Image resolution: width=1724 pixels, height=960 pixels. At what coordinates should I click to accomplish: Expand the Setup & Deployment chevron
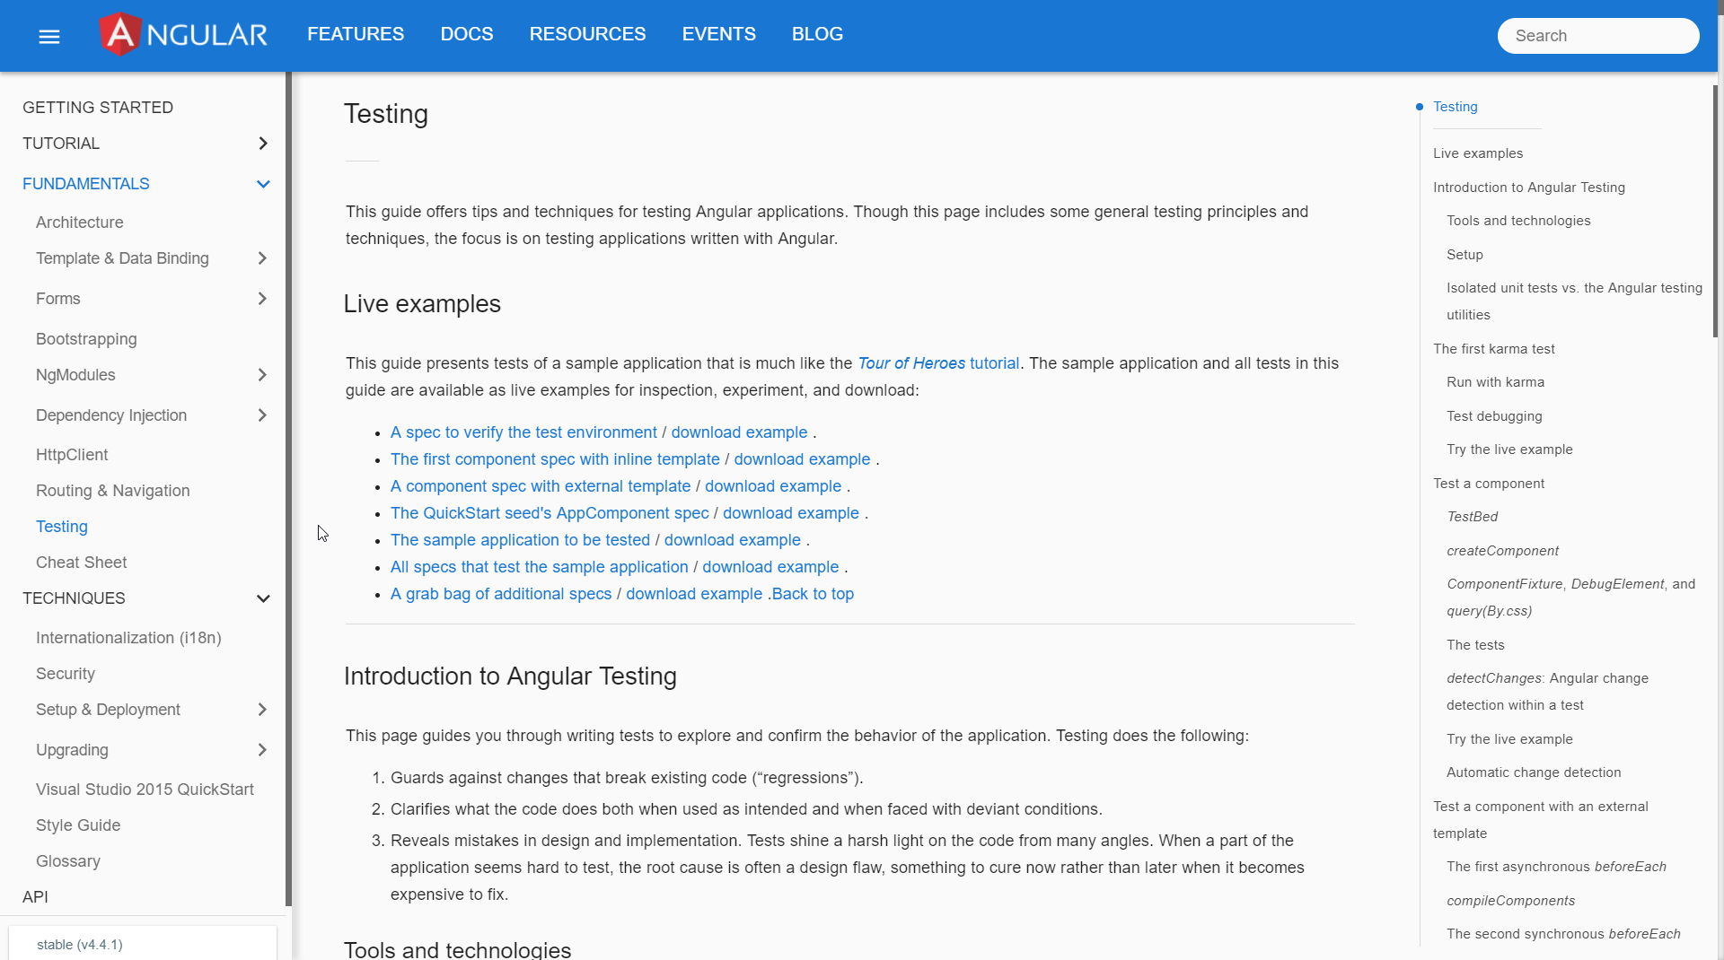tap(262, 710)
